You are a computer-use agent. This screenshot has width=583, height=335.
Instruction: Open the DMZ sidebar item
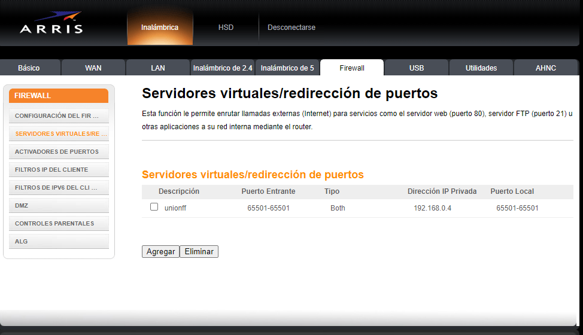[59, 205]
